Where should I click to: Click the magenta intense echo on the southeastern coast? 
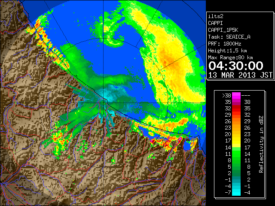point(180,139)
